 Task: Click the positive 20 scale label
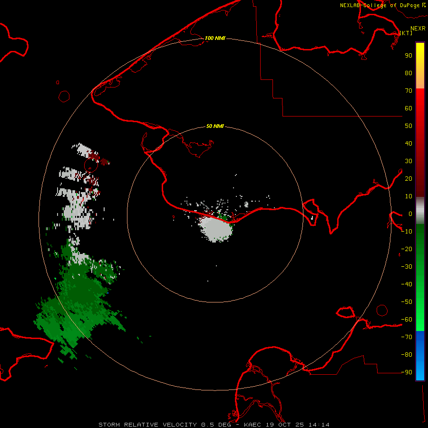tap(409, 178)
